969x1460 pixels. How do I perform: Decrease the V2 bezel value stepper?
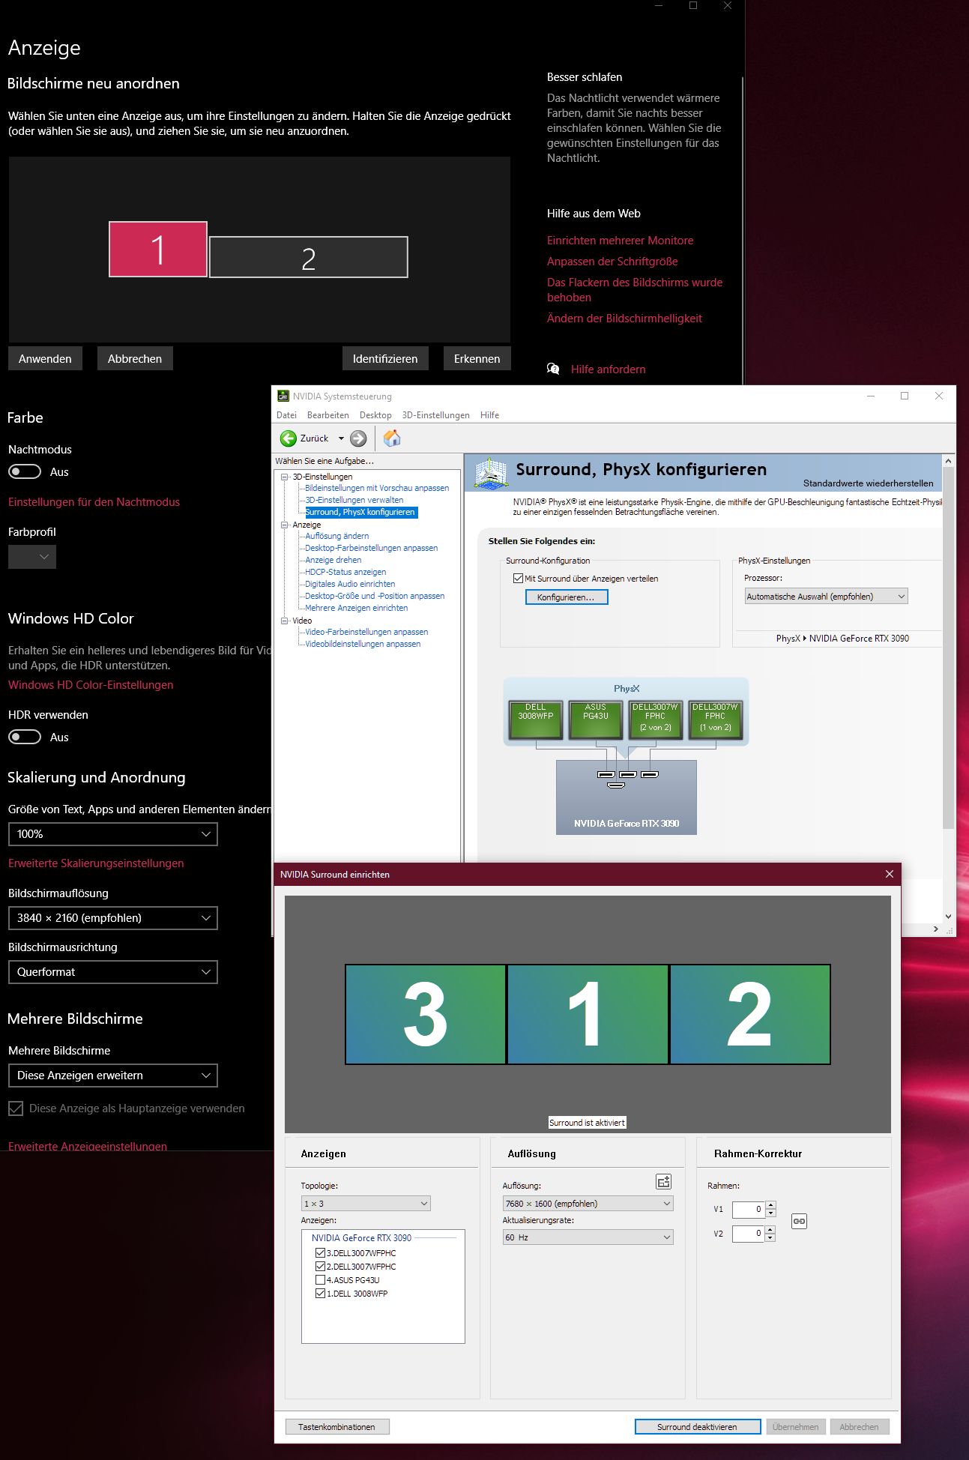pyautogui.click(x=771, y=1237)
